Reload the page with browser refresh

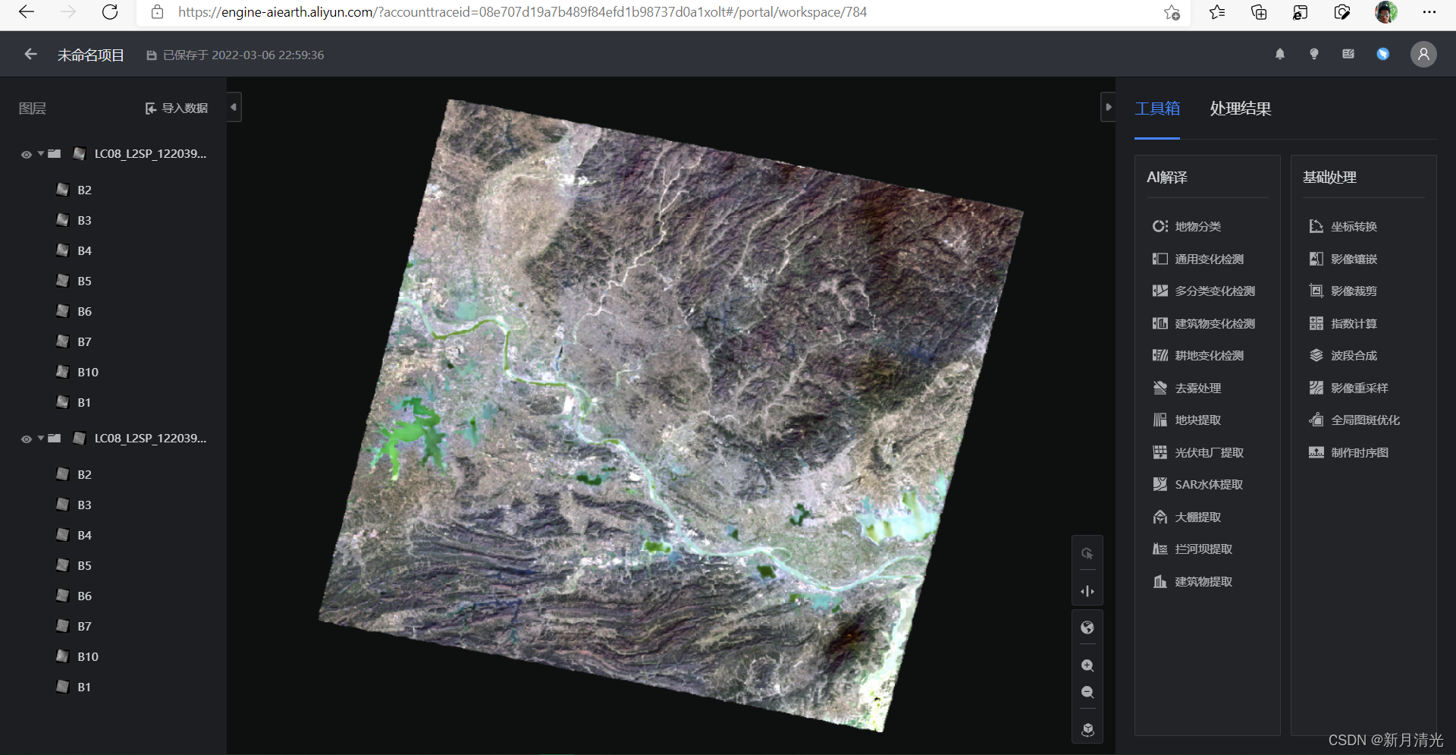(x=110, y=12)
